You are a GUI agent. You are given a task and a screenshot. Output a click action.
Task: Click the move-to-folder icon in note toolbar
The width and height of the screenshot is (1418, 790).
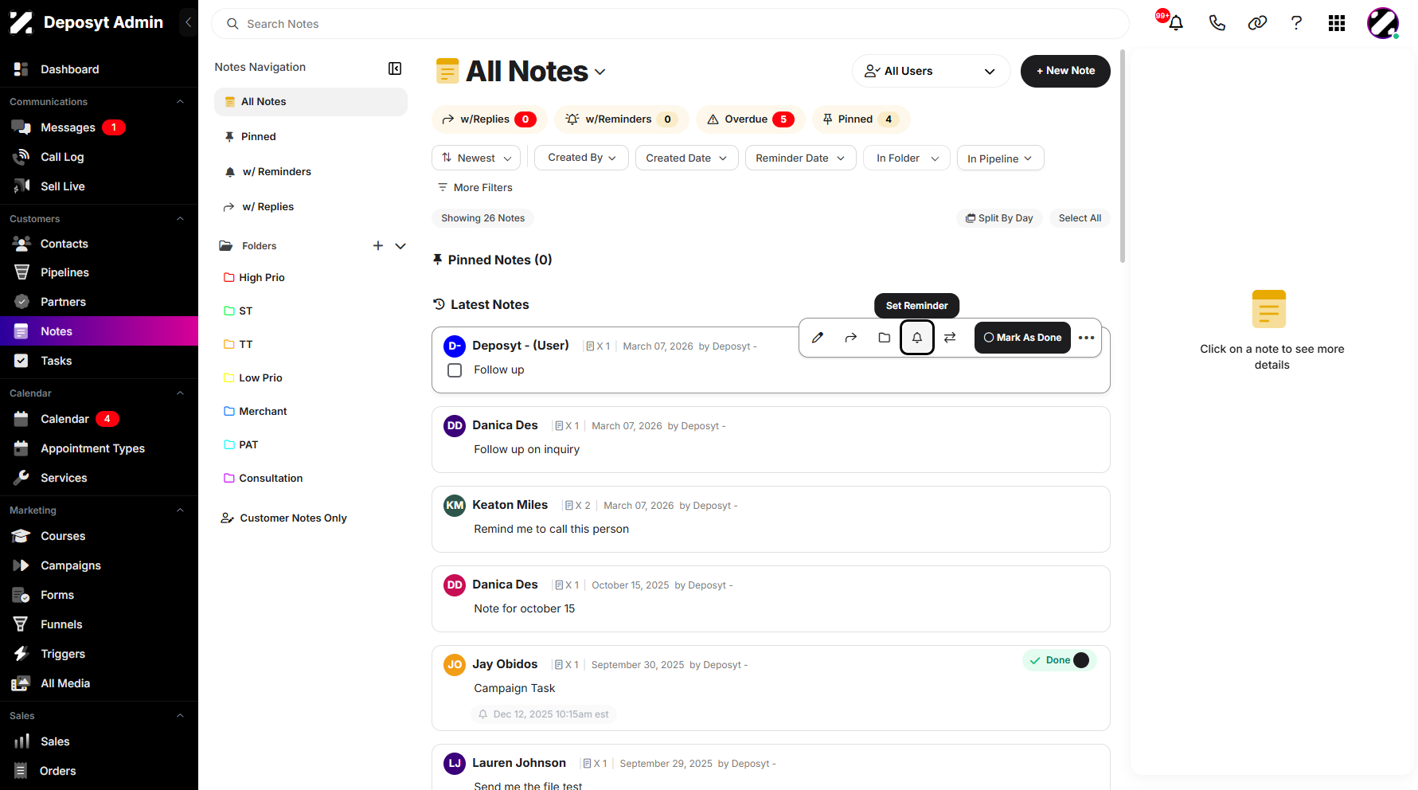coord(884,338)
